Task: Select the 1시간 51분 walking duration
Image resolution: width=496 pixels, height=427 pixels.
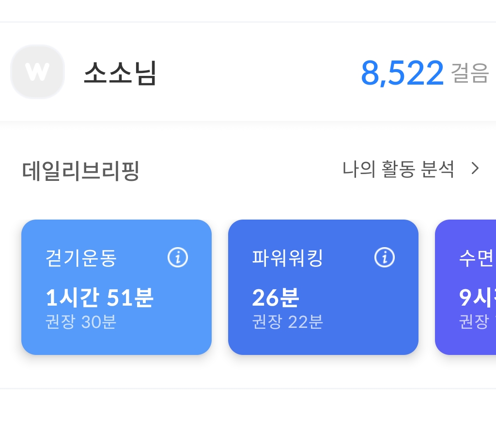Action: tap(99, 297)
